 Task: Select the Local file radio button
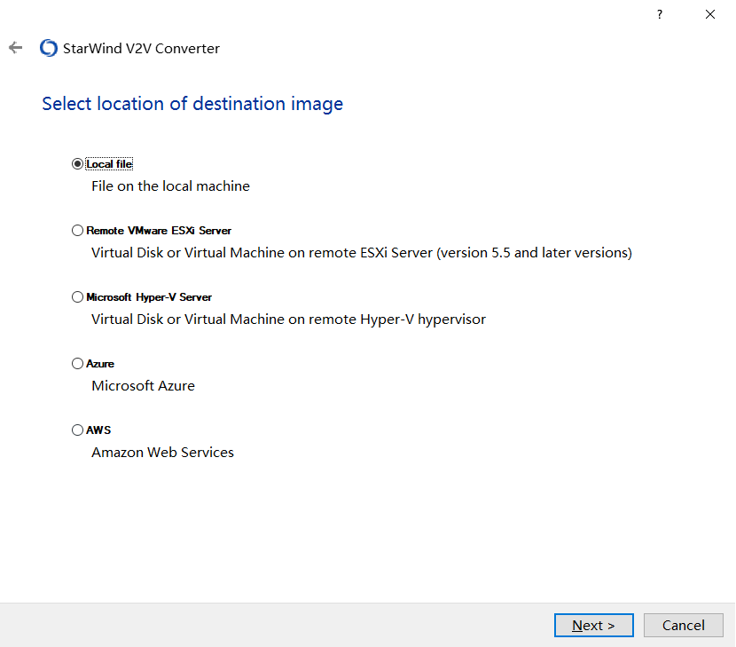pos(77,164)
